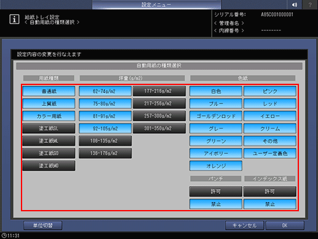Select 許可 under パンチ
This screenshot has width=318, height=239.
tap(216, 192)
